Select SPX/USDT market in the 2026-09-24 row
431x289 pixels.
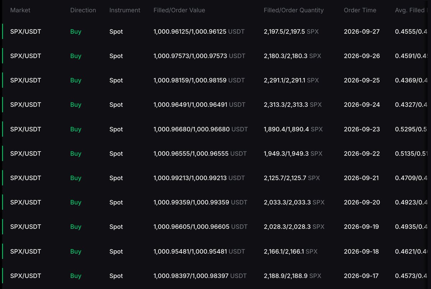coord(26,105)
